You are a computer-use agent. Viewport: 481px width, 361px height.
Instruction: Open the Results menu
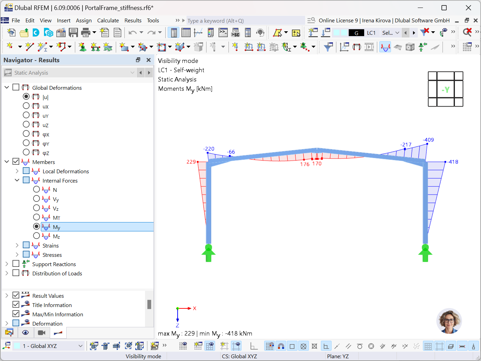click(133, 20)
